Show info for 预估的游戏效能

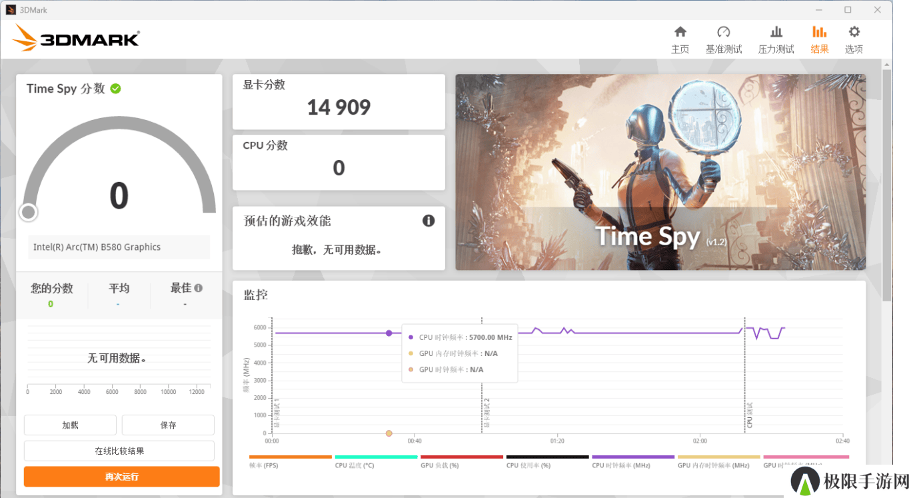[x=429, y=221]
